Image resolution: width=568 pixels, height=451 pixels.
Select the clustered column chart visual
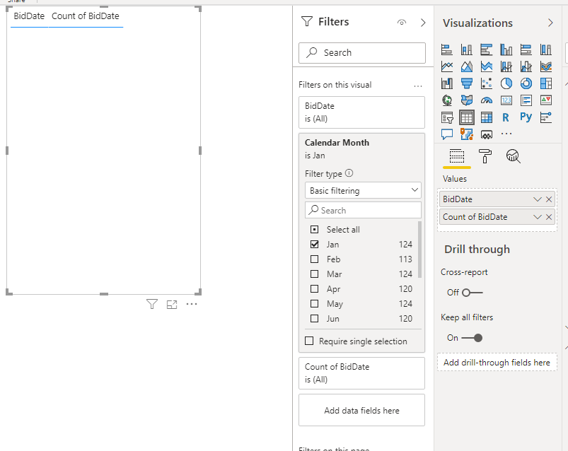(506, 49)
